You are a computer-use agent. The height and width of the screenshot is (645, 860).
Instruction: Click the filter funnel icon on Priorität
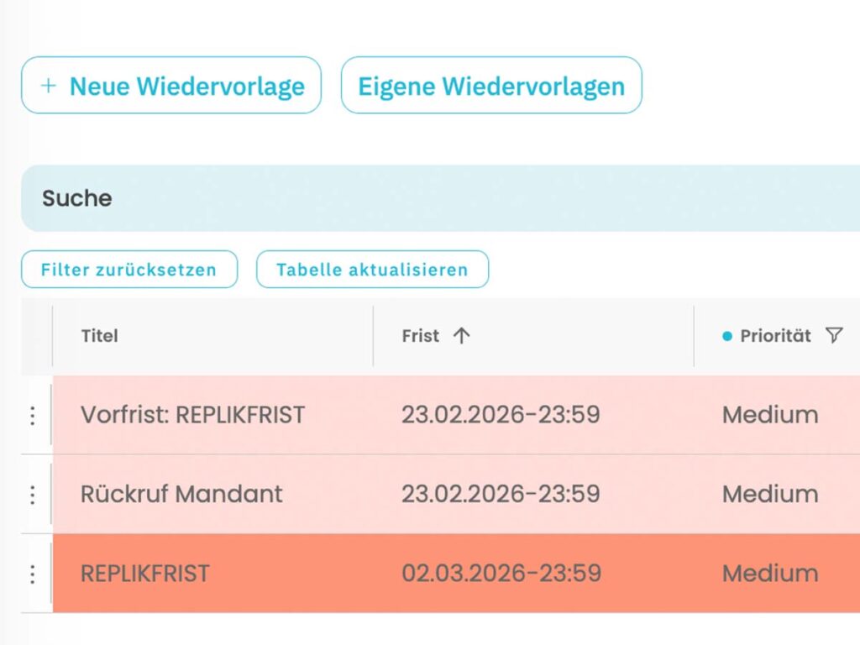point(833,335)
